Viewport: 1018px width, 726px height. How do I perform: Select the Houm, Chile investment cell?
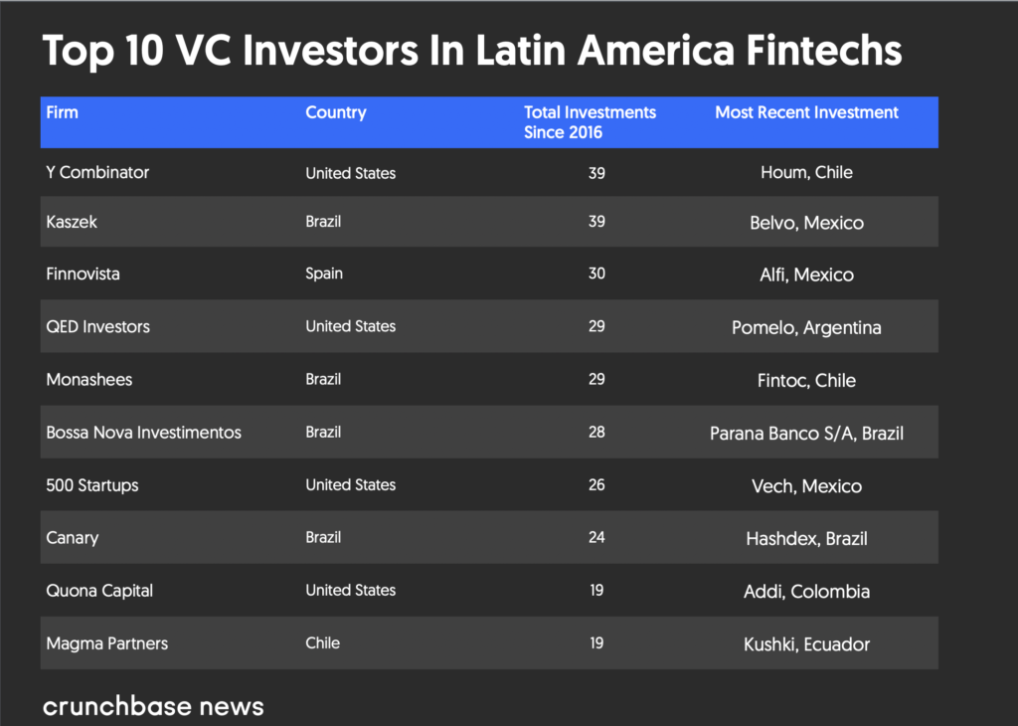tap(806, 172)
